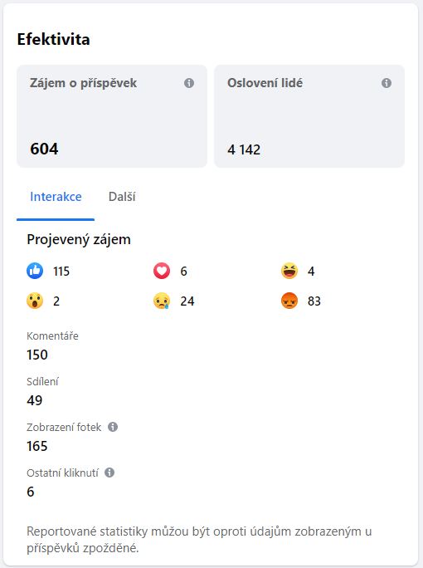Click the Sdílení count 49

pyautogui.click(x=34, y=400)
